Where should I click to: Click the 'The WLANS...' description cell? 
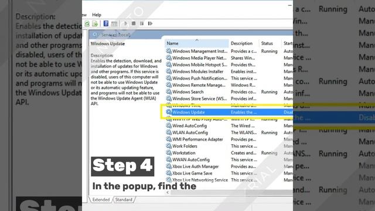click(244, 132)
